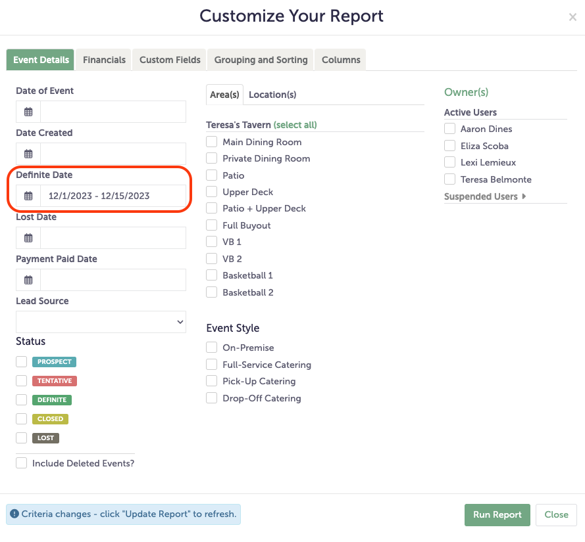
Task: Click the Close button at the bottom
Action: tap(556, 514)
